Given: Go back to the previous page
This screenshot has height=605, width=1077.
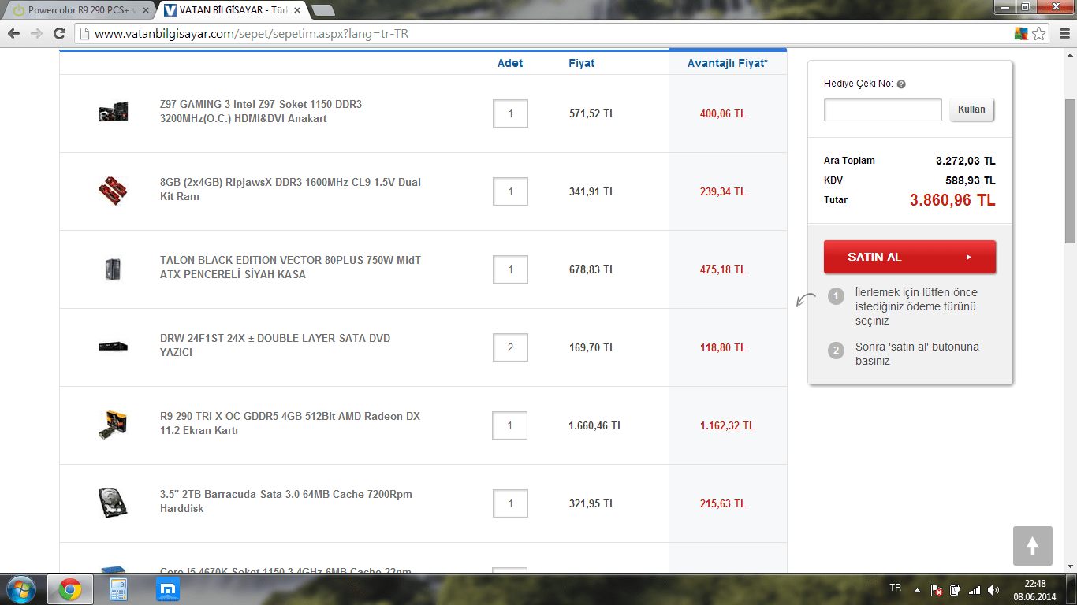Looking at the screenshot, I should click(14, 34).
